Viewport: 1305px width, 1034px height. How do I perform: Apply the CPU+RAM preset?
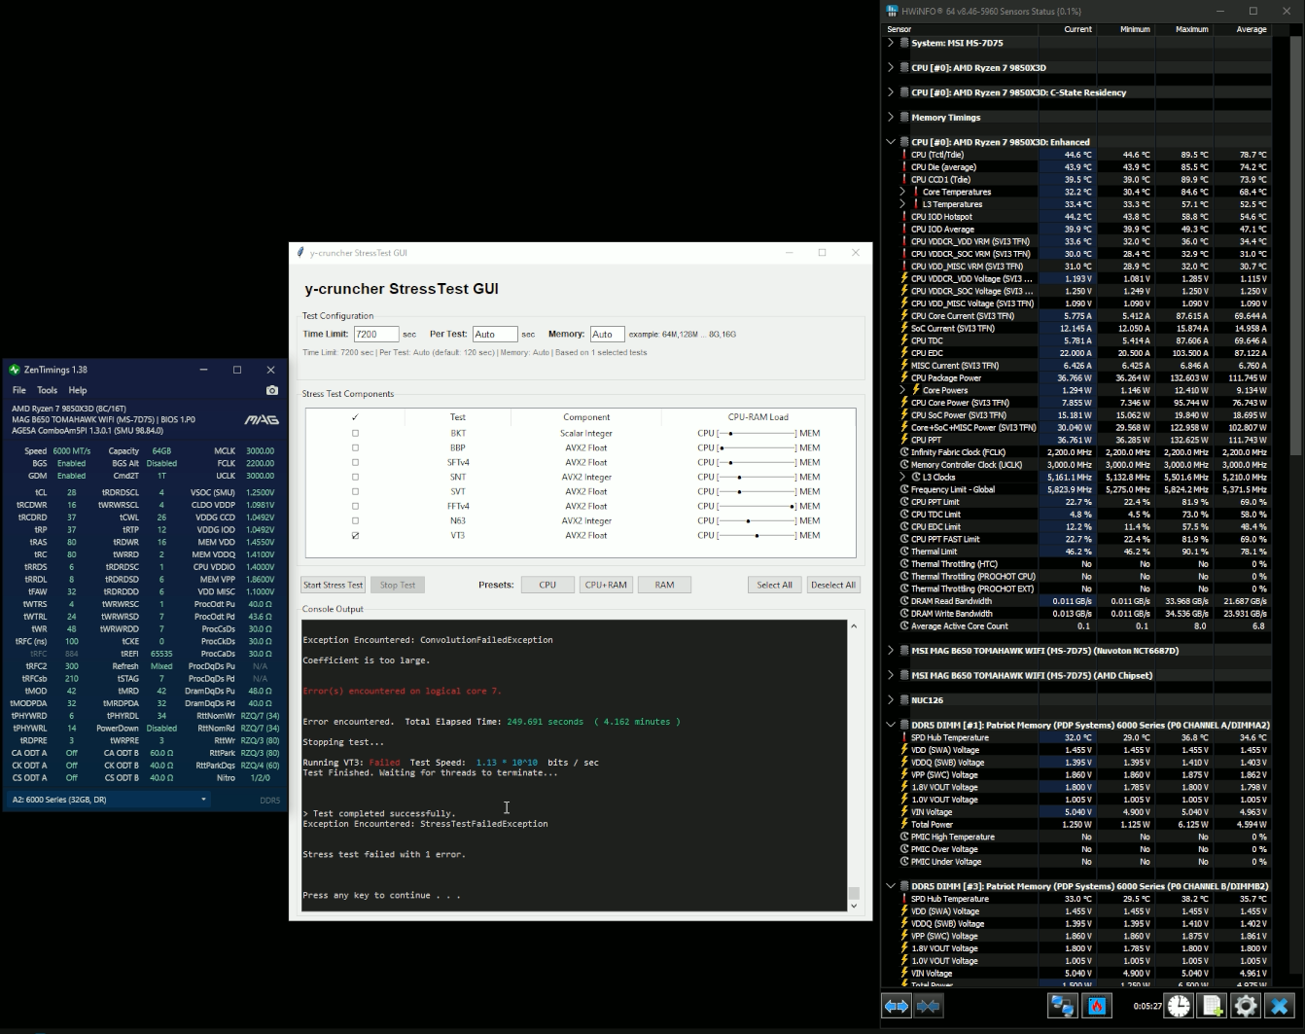pyautogui.click(x=606, y=585)
